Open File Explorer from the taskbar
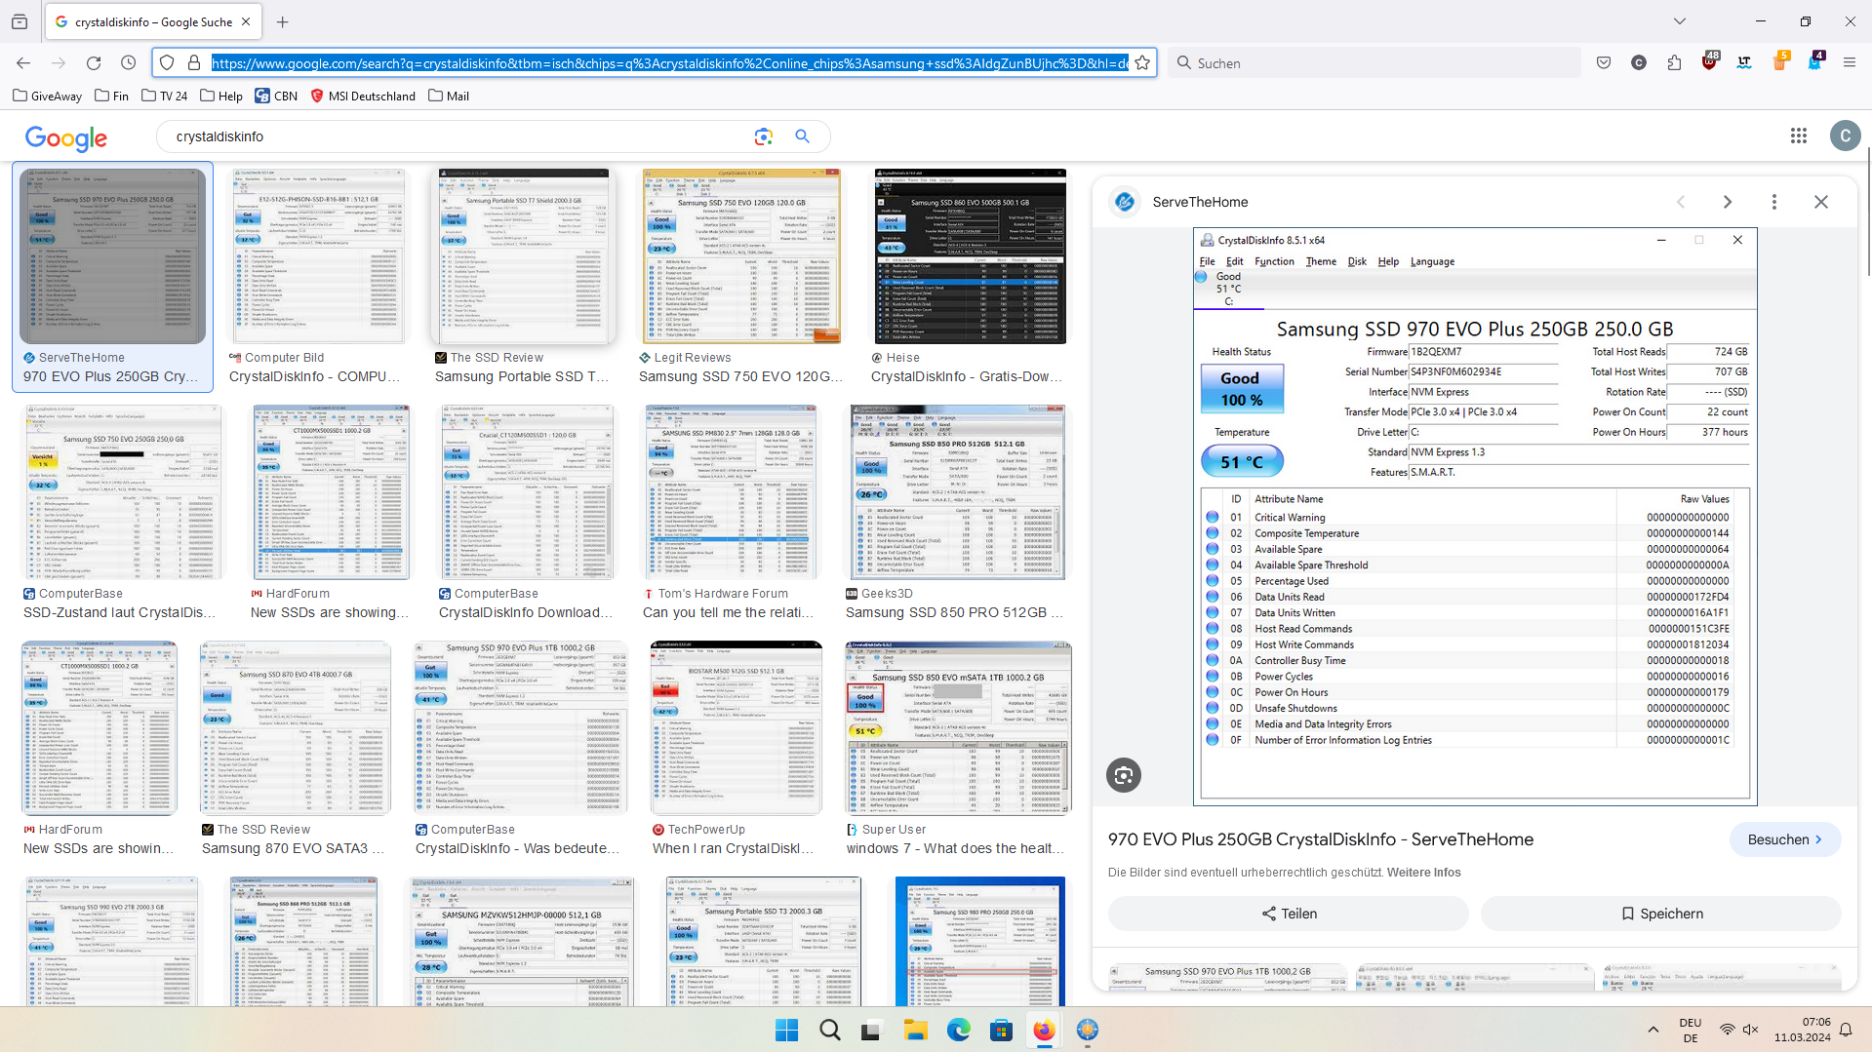This screenshot has height=1052, width=1872. [x=915, y=1030]
